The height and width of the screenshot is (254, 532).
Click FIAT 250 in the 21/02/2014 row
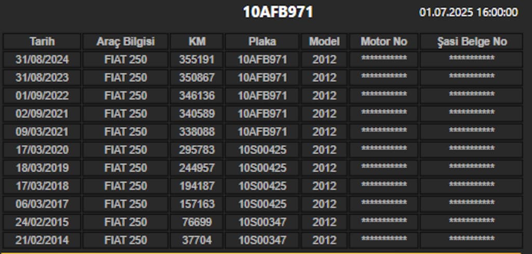(126, 240)
